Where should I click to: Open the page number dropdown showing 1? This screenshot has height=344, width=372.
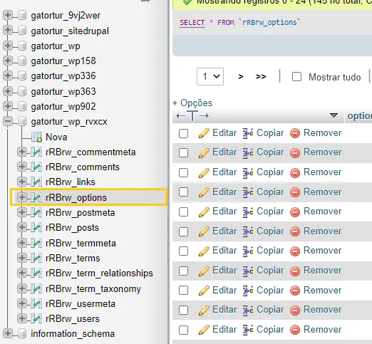click(x=210, y=76)
